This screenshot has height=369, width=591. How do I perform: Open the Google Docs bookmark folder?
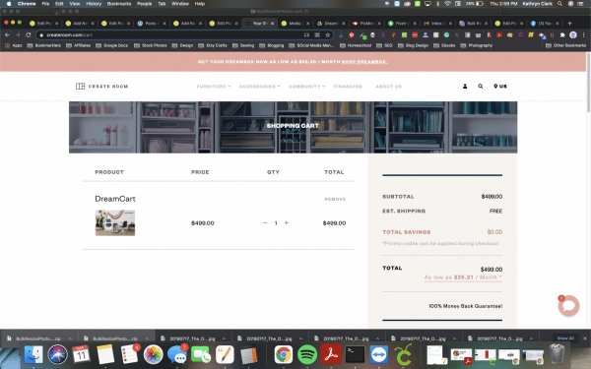tap(112, 45)
